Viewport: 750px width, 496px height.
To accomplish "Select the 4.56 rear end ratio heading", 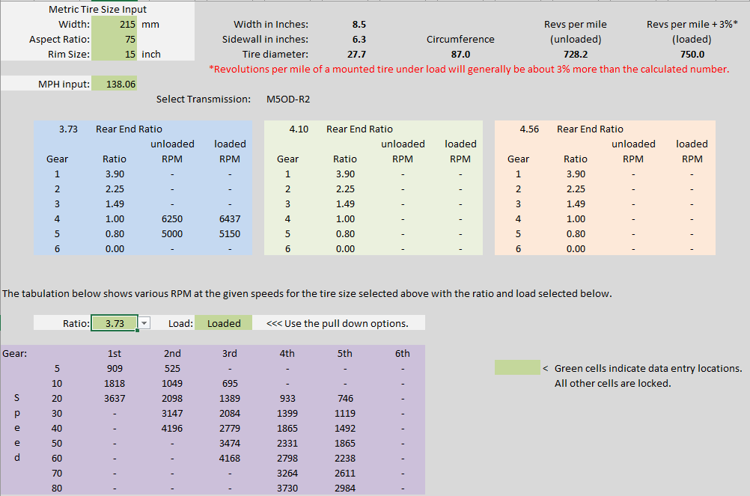I will pos(530,129).
